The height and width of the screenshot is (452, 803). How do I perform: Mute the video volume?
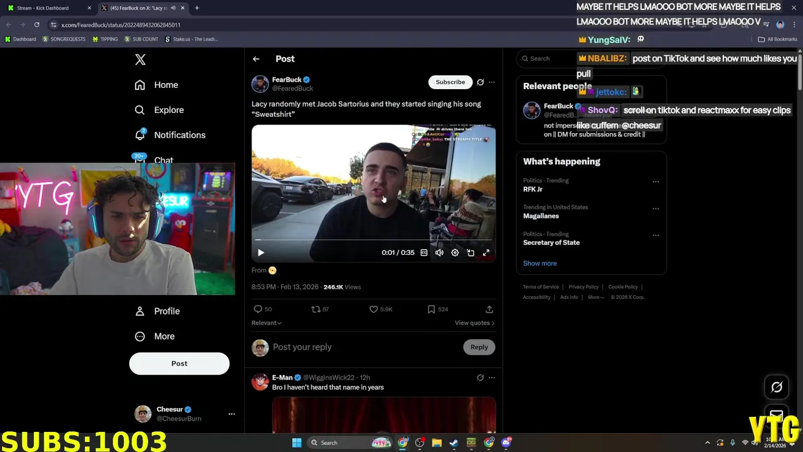click(439, 252)
